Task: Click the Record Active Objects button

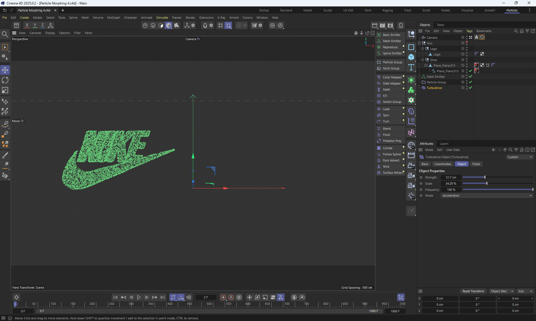Action: (223, 297)
